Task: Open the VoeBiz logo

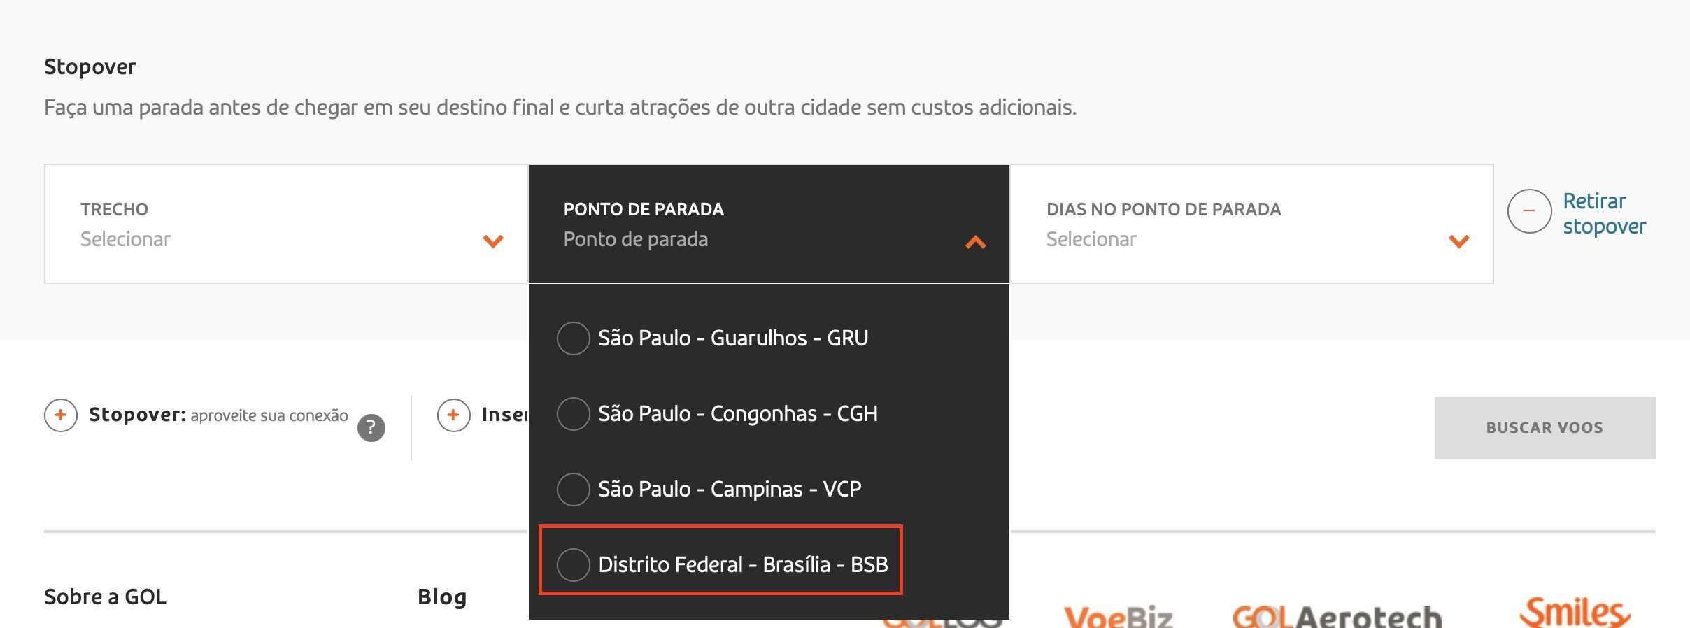Action: pyautogui.click(x=1118, y=617)
